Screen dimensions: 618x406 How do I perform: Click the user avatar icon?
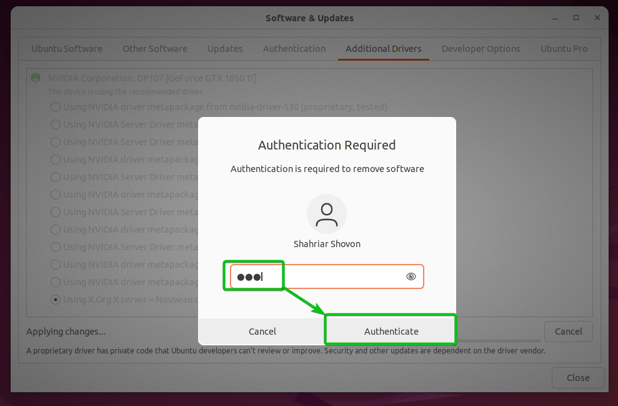(327, 214)
